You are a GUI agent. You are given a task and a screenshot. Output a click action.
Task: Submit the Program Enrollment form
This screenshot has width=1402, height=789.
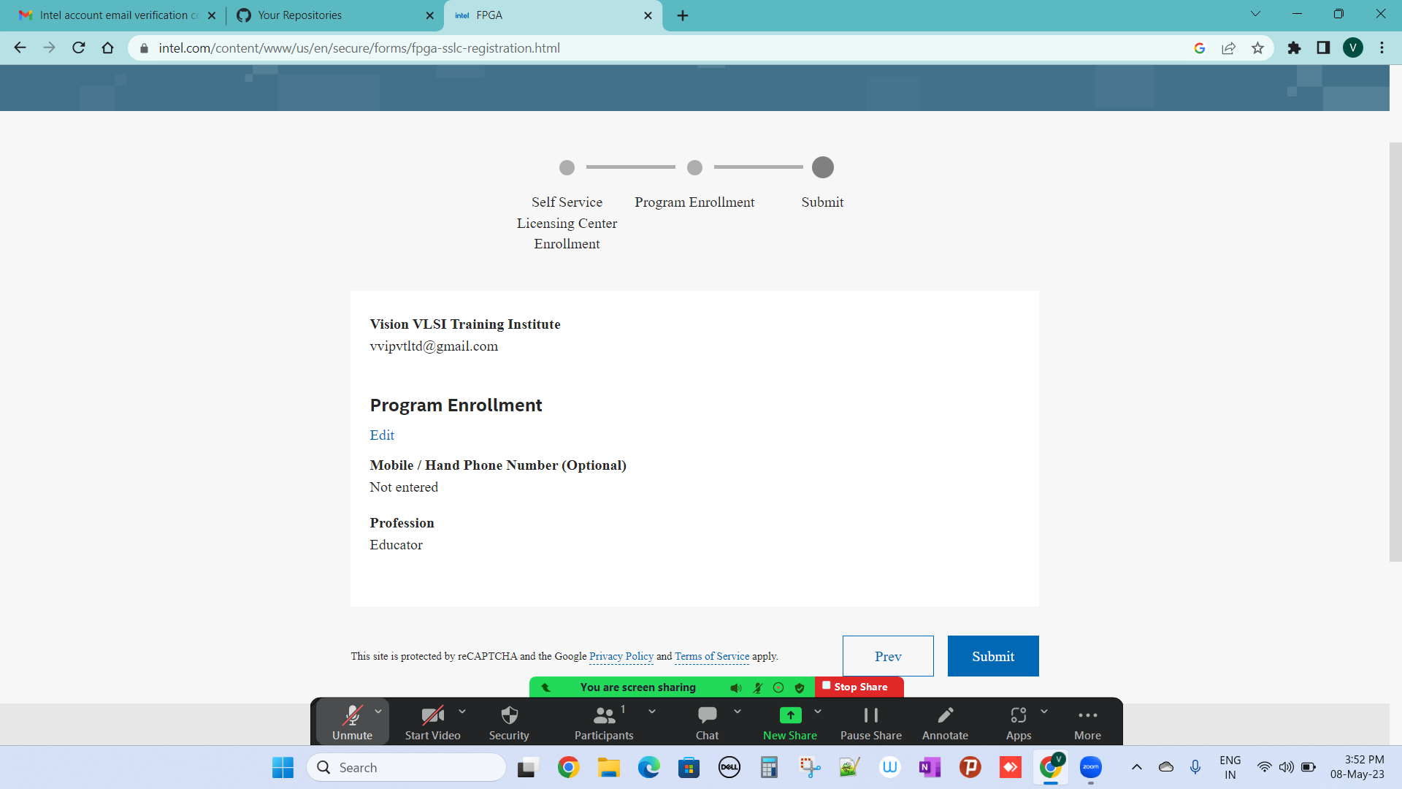tap(992, 656)
